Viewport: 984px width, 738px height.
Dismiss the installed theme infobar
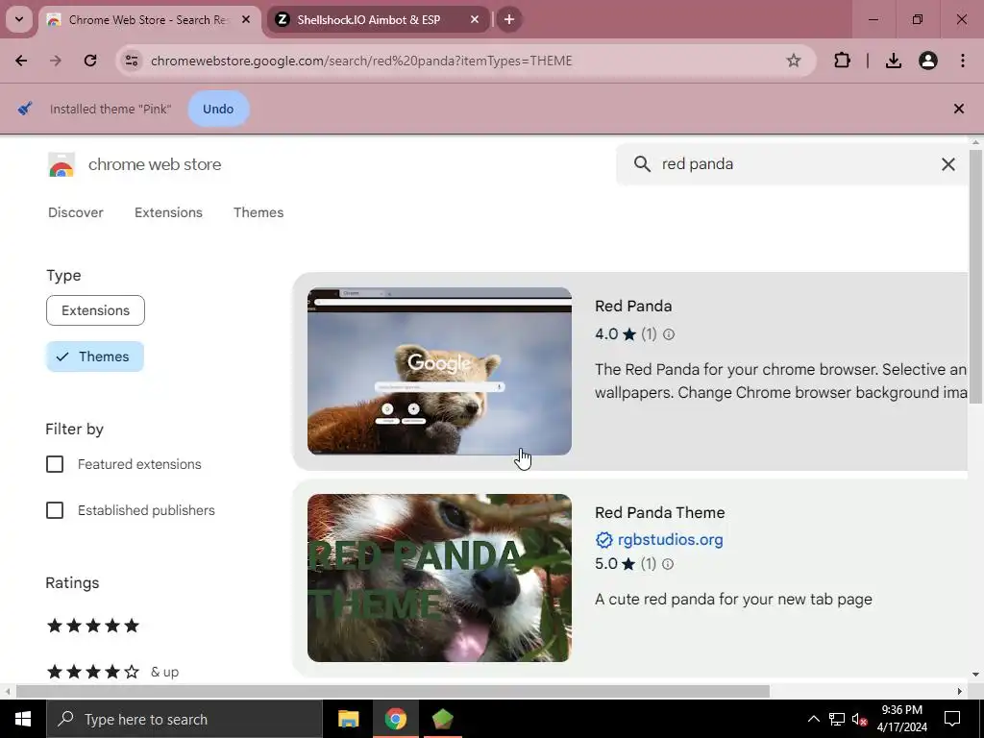coord(959,110)
